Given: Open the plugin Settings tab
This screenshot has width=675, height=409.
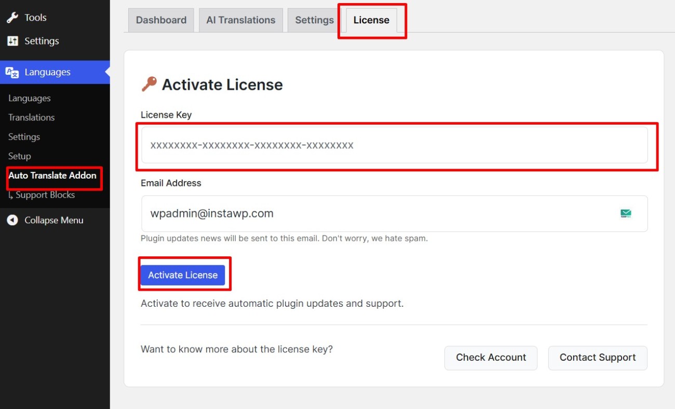Looking at the screenshot, I should coord(314,20).
